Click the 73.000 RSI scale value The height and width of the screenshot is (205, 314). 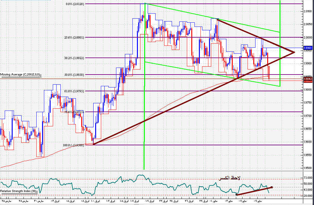click(308, 178)
